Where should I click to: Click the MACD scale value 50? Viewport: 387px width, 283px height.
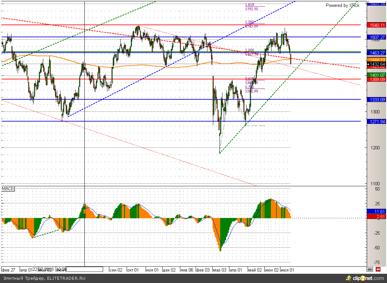(377, 189)
